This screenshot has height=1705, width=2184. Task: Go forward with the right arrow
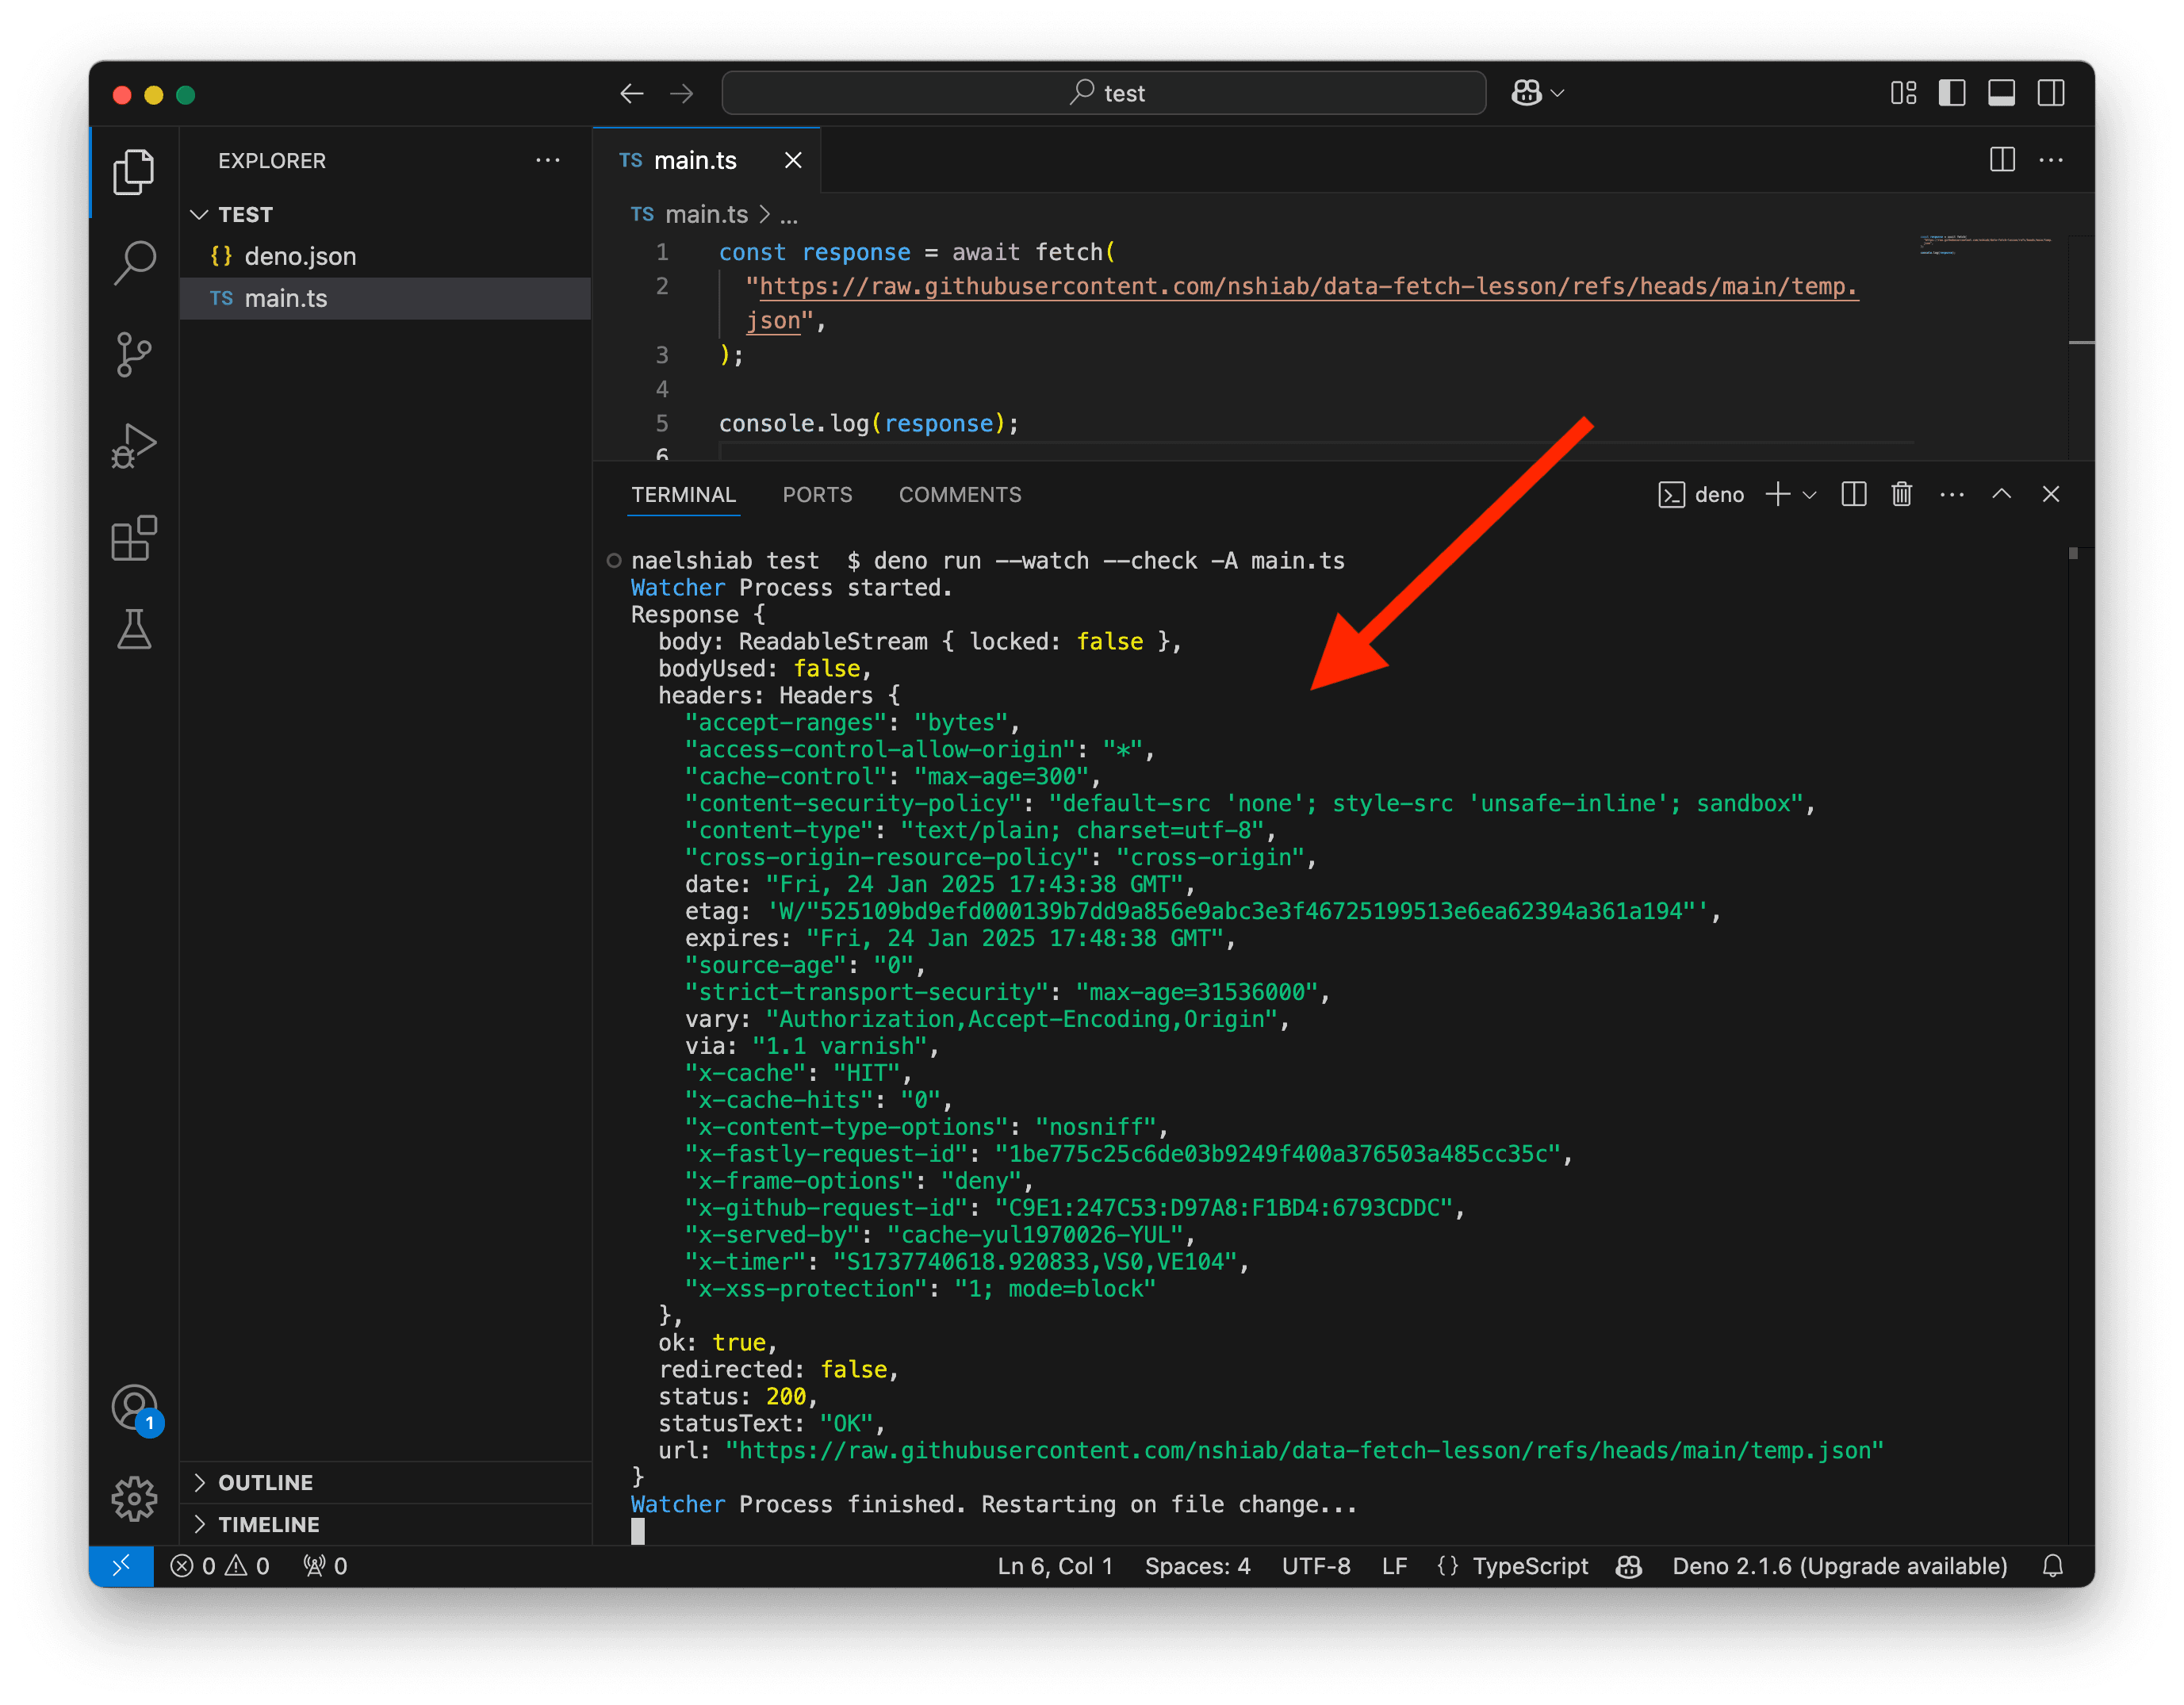coord(682,93)
